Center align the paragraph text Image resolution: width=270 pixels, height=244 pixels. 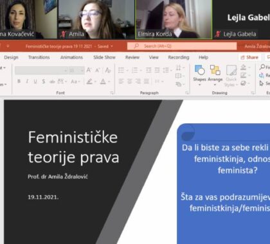(x=130, y=82)
